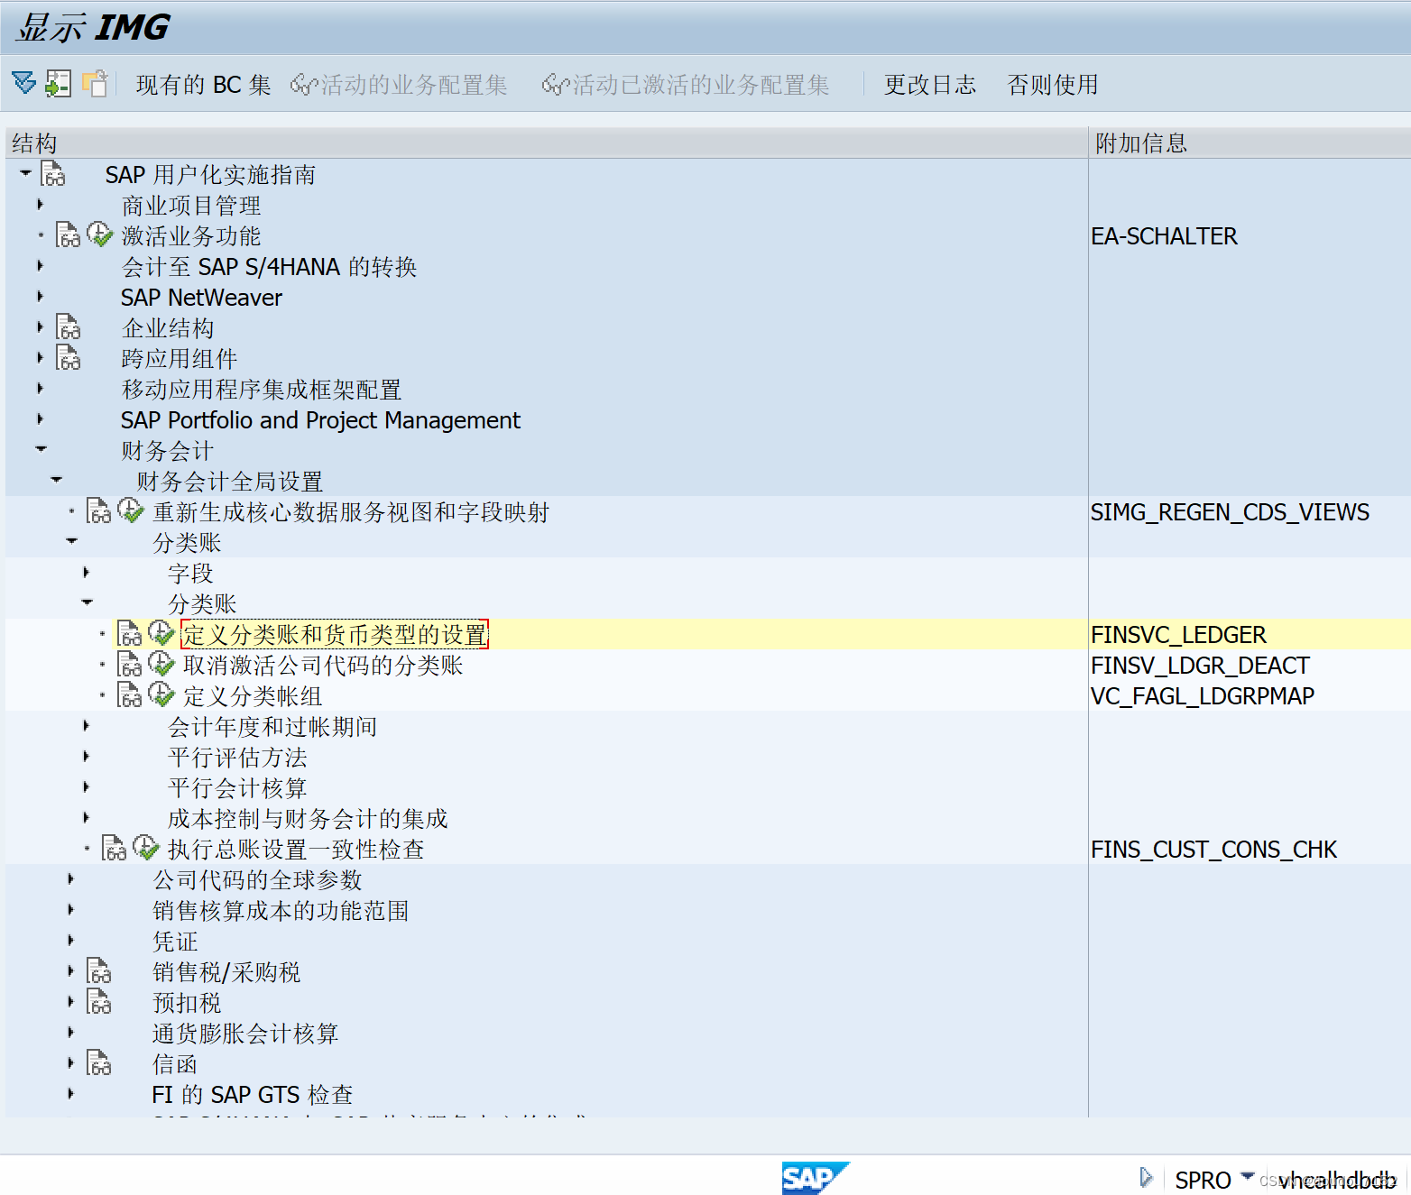Open documentation icon for SAP 用户化实施指南
The image size is (1411, 1195).
pyautogui.click(x=53, y=174)
